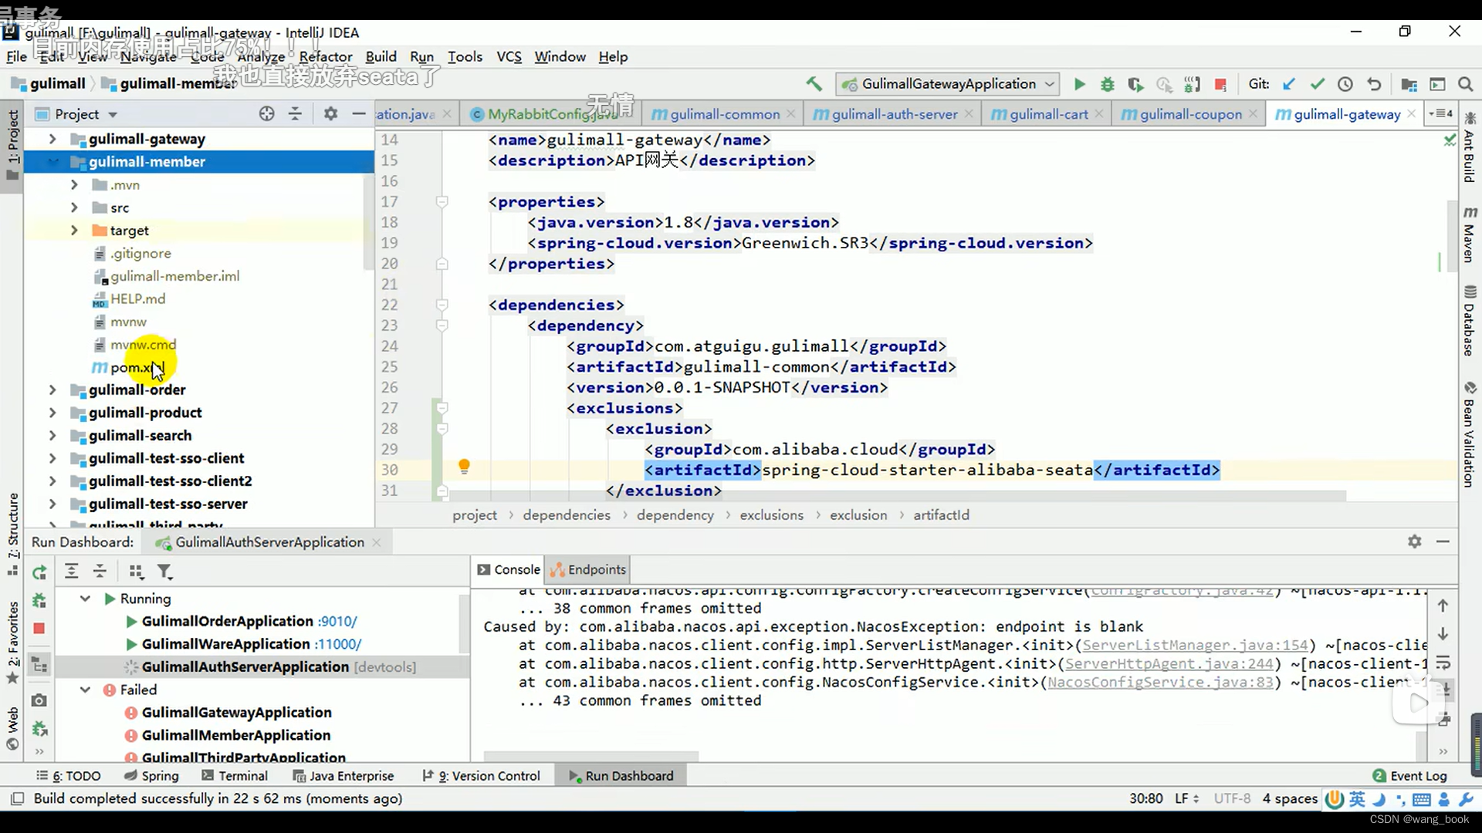Stop service in Run Dashboard left bar

pyautogui.click(x=39, y=629)
